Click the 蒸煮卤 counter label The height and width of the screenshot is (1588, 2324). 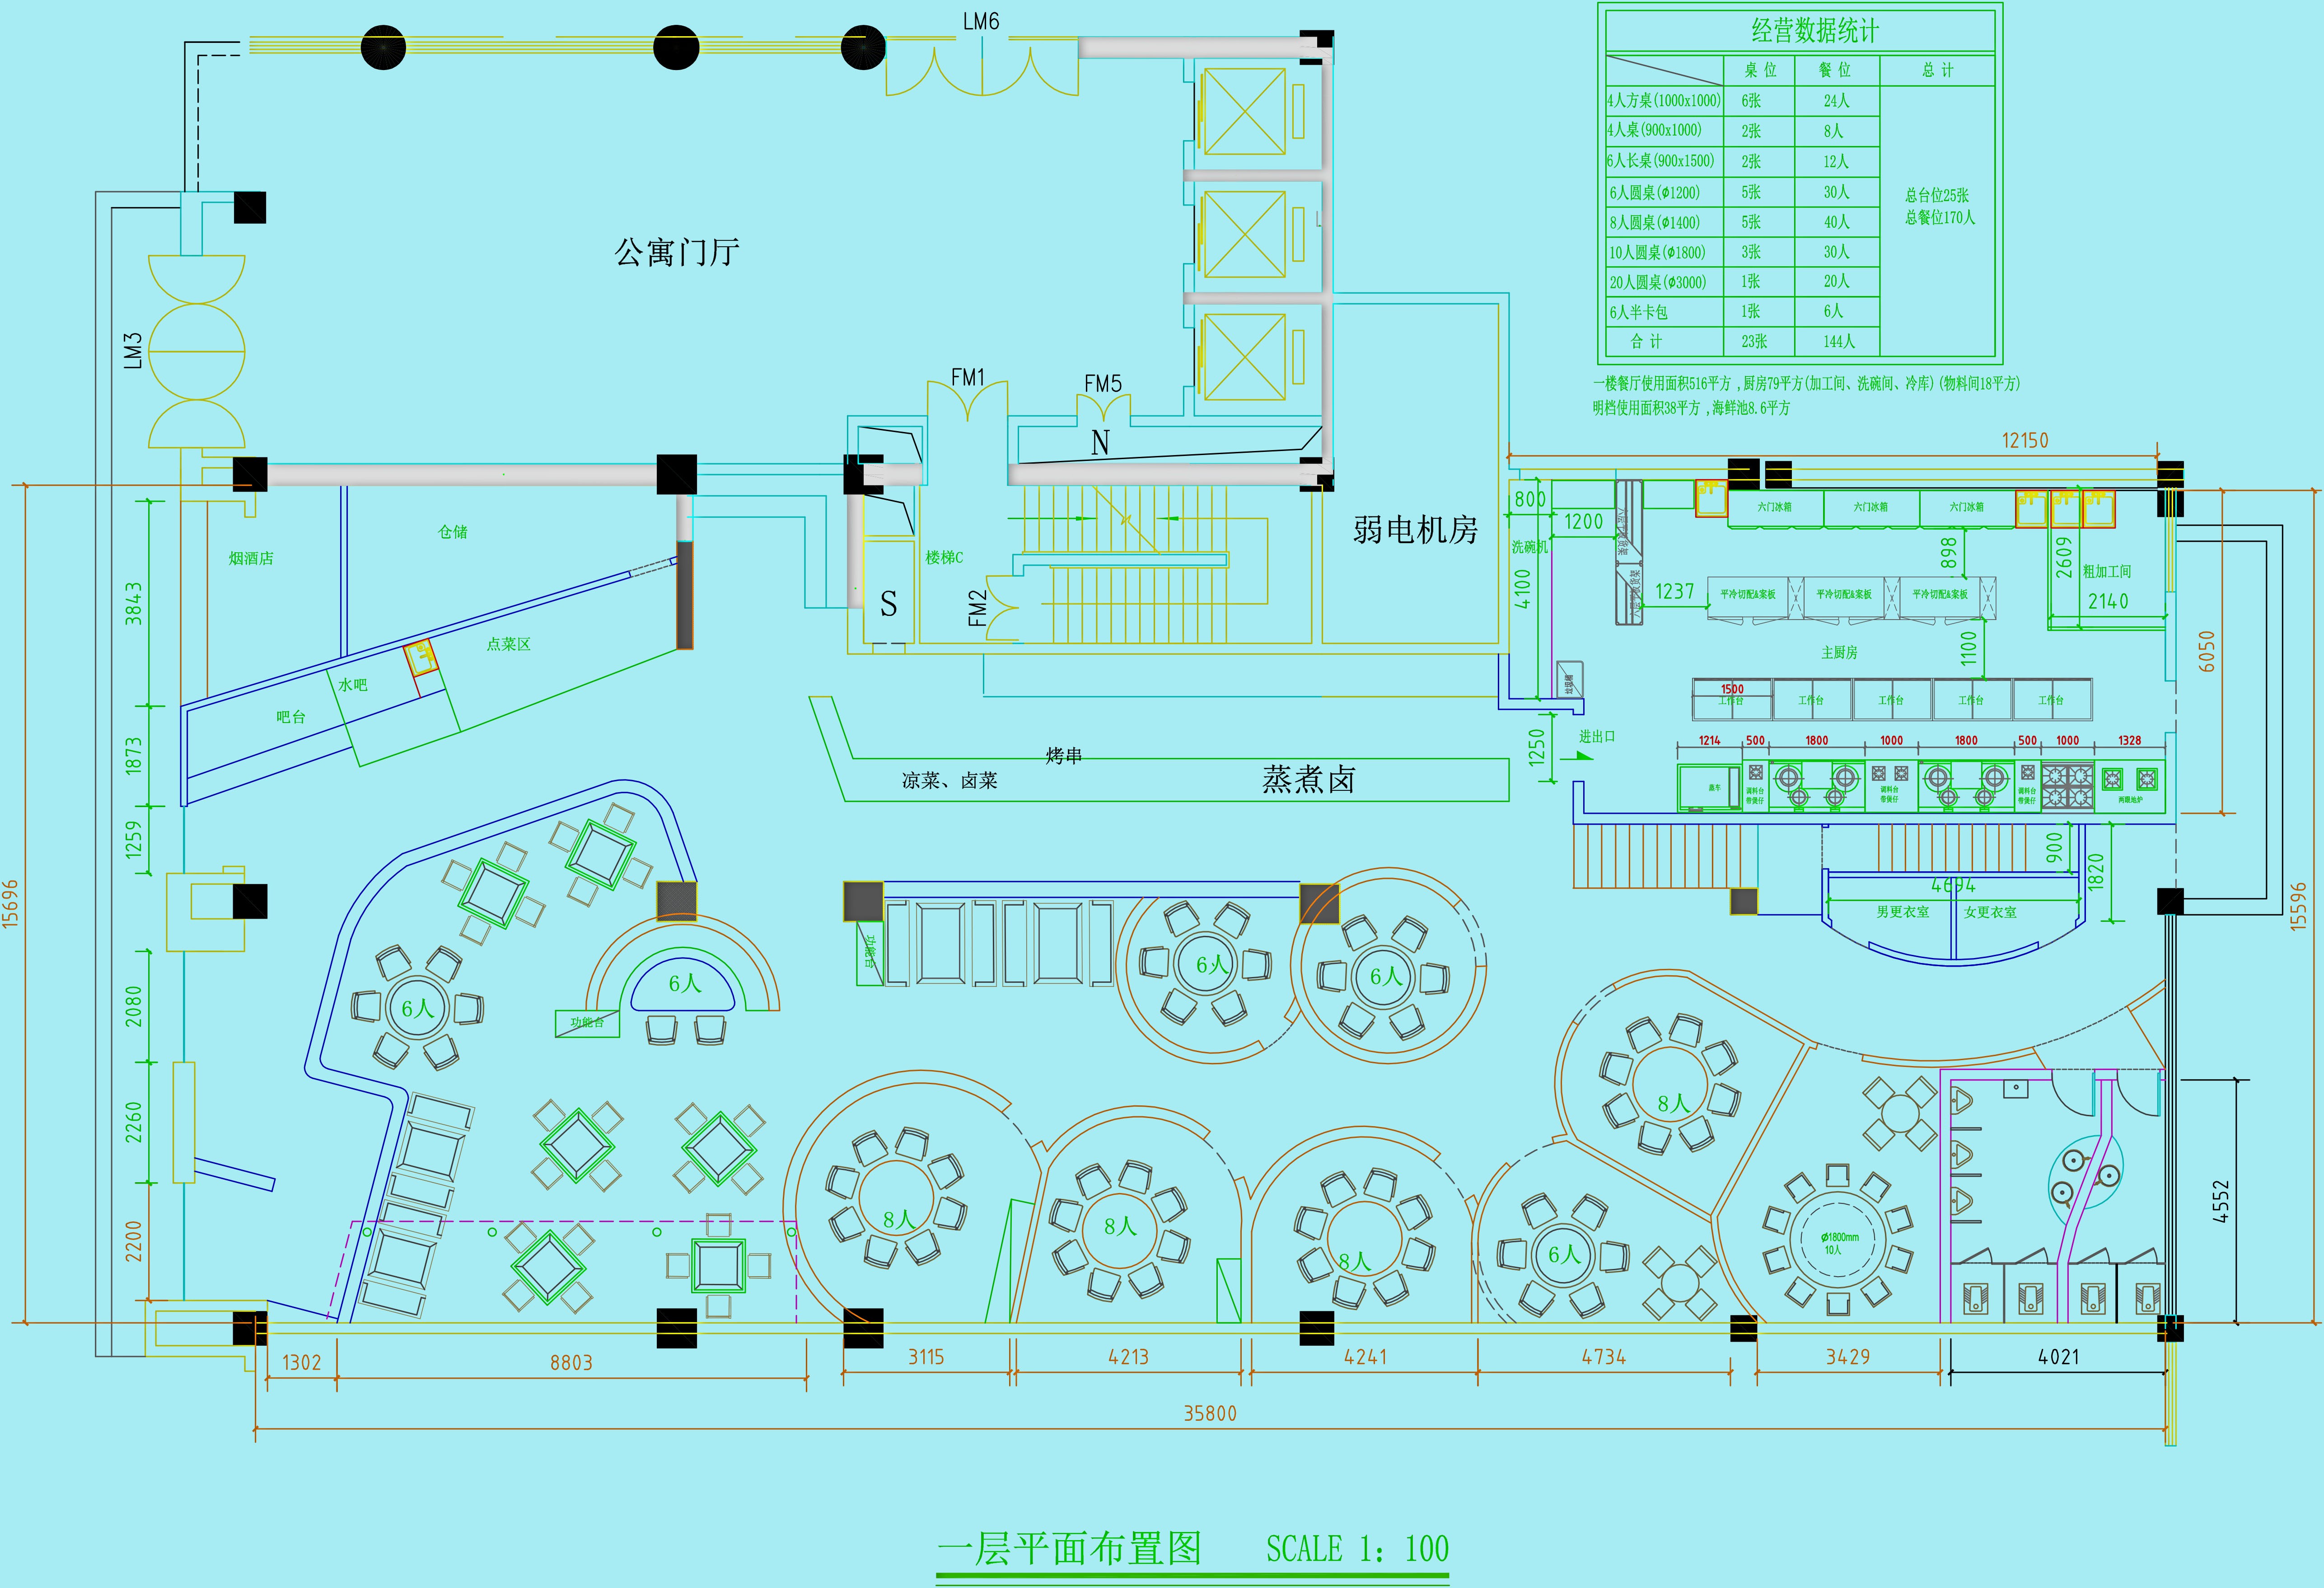(1308, 780)
